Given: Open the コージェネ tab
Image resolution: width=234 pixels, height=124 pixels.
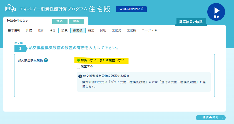Looking at the screenshot, I should 150,30.
